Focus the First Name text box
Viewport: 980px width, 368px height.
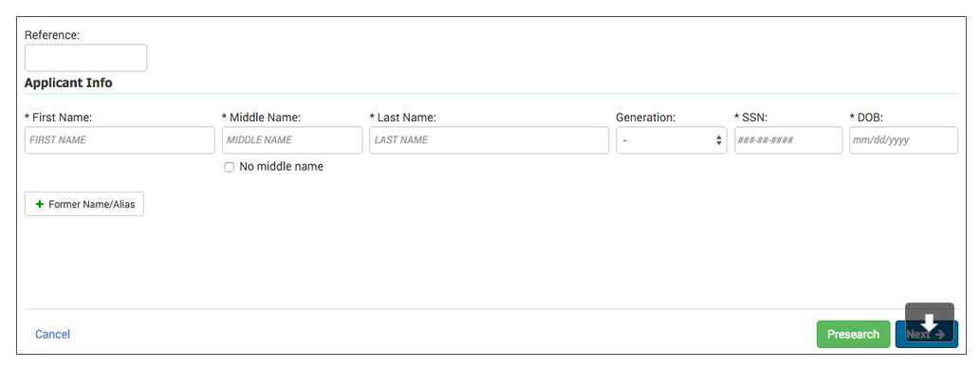[120, 140]
